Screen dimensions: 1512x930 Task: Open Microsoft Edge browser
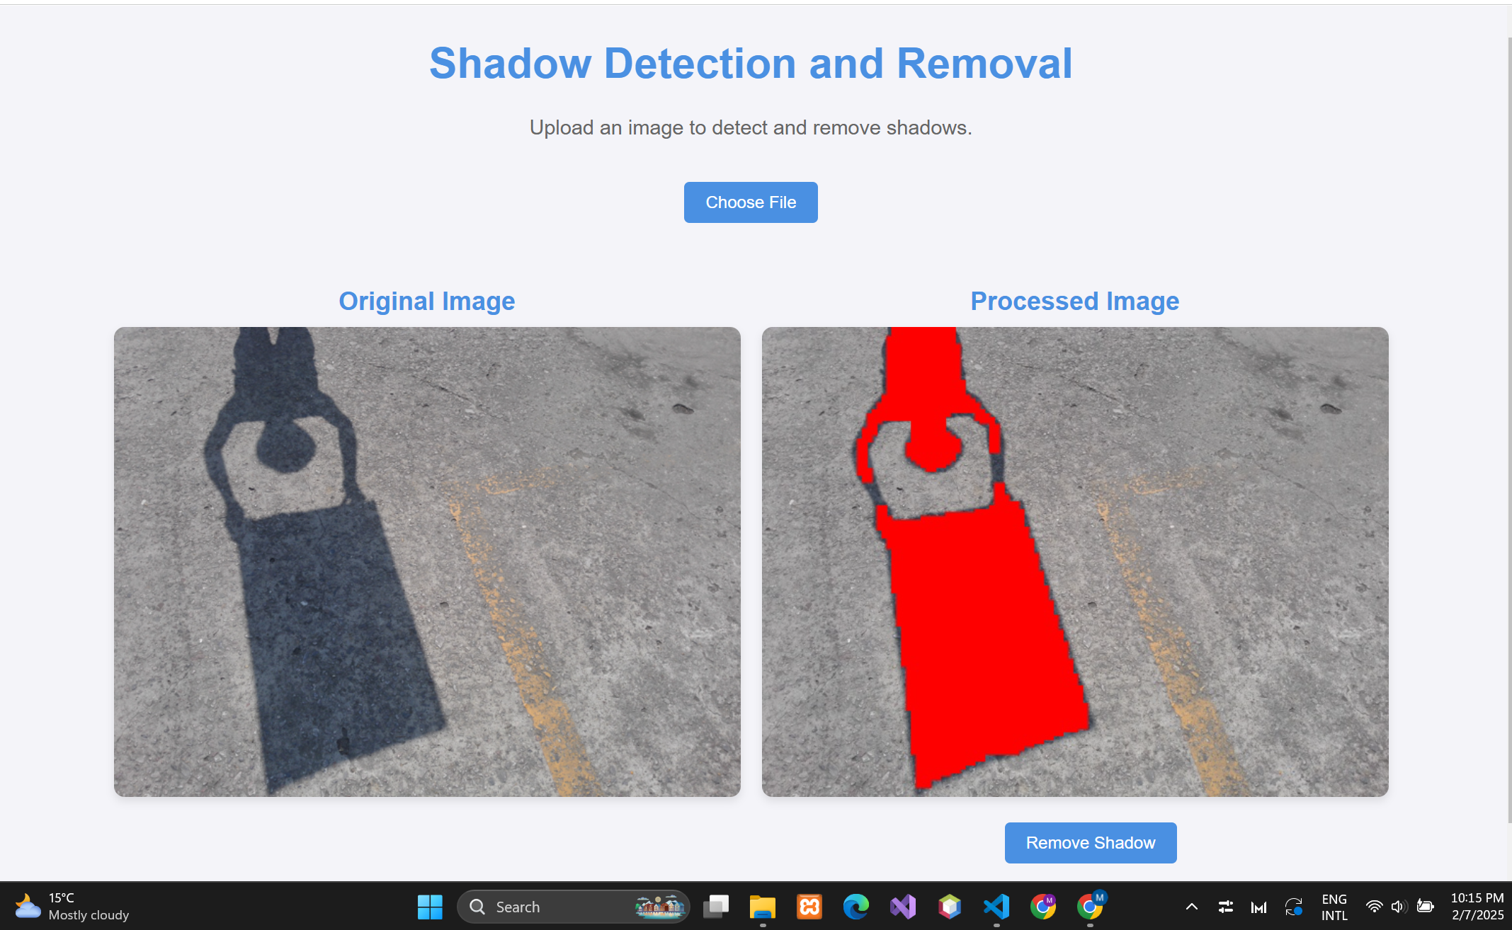(856, 907)
